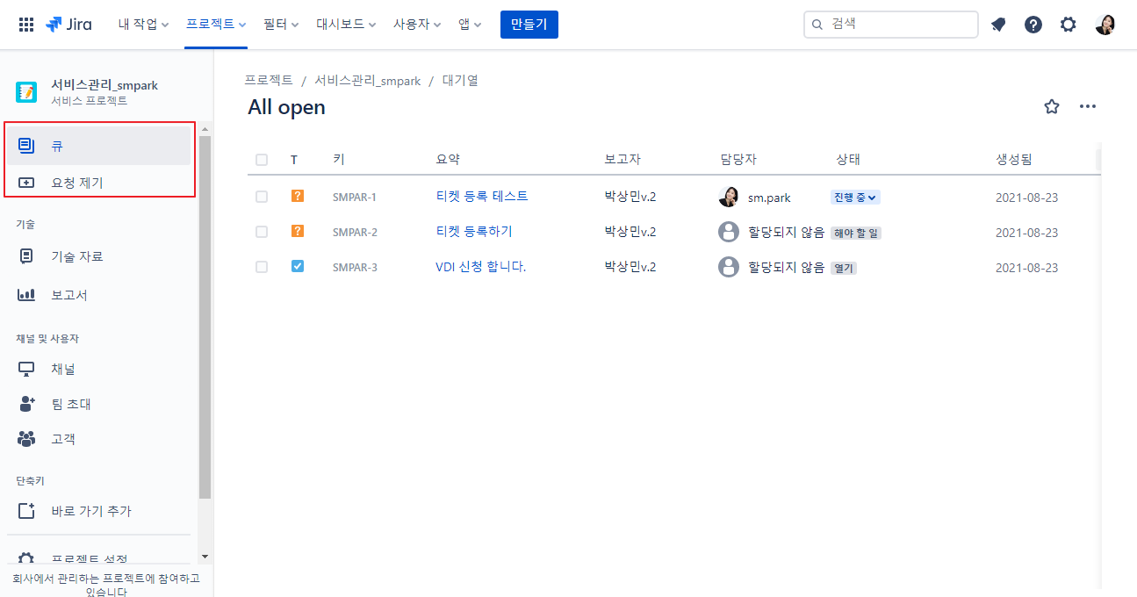The width and height of the screenshot is (1137, 597).
Task: Click the SMPAR-2 issue type icon
Action: tap(298, 231)
